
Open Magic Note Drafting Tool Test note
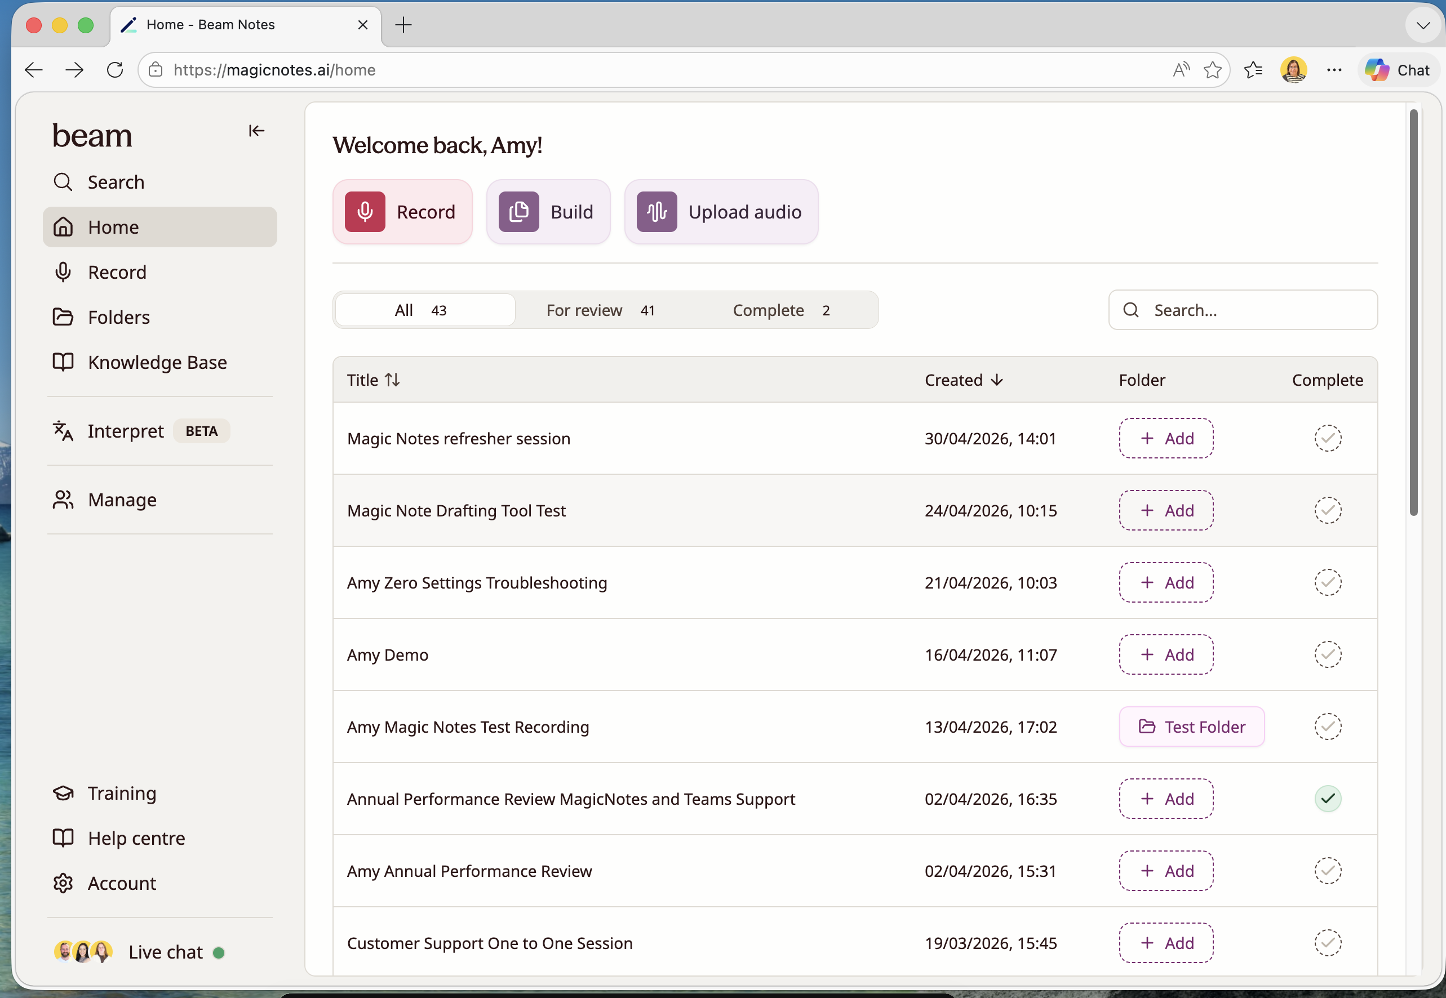456,510
